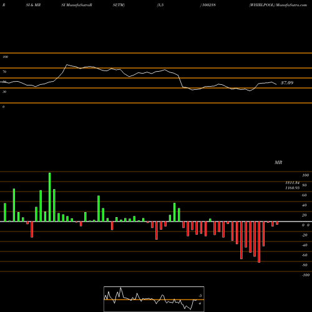Click the "100" label on the MR axis
Screen dimensions: 312x312
coord(305,175)
